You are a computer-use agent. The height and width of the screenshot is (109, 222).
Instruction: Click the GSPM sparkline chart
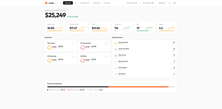[x=105, y=28]
